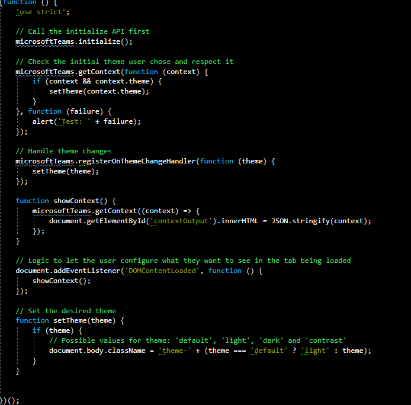The height and width of the screenshot is (405, 411).
Task: Click the 'use strict' string literal
Action: [41, 12]
